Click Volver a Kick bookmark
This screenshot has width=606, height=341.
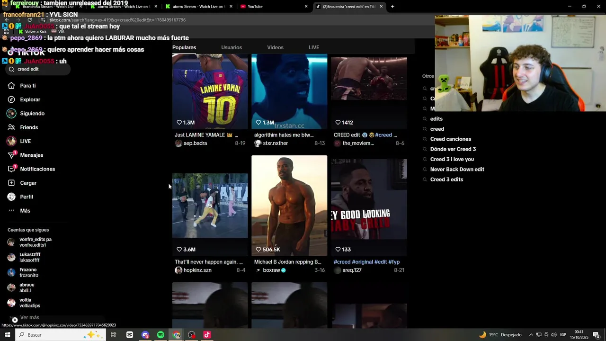pyautogui.click(x=32, y=32)
